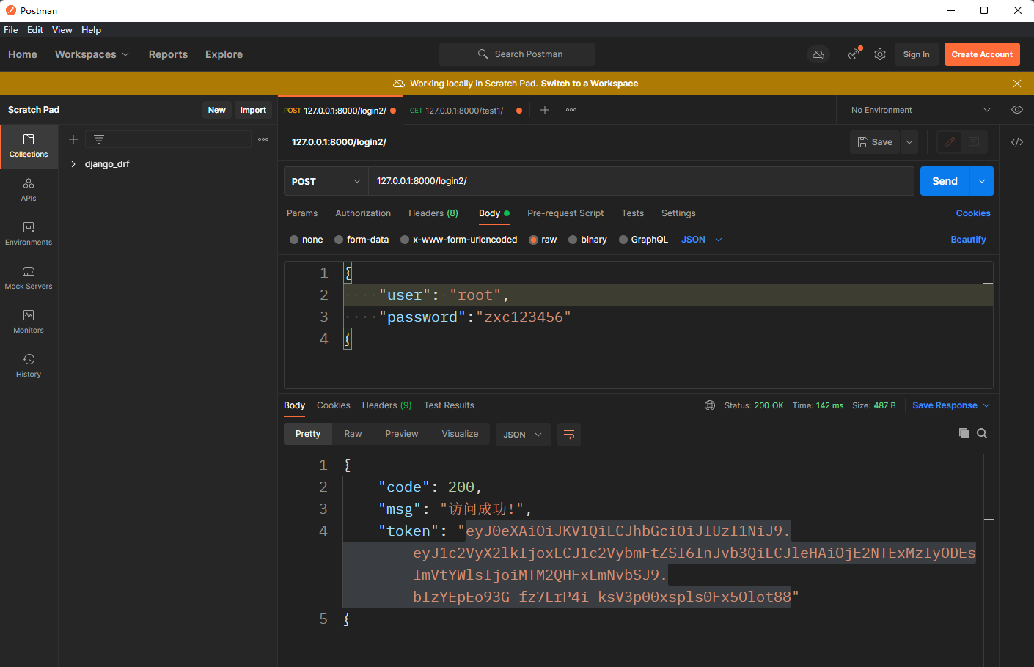The height and width of the screenshot is (667, 1034).
Task: Click Switch to a Workspace link
Action: point(590,84)
